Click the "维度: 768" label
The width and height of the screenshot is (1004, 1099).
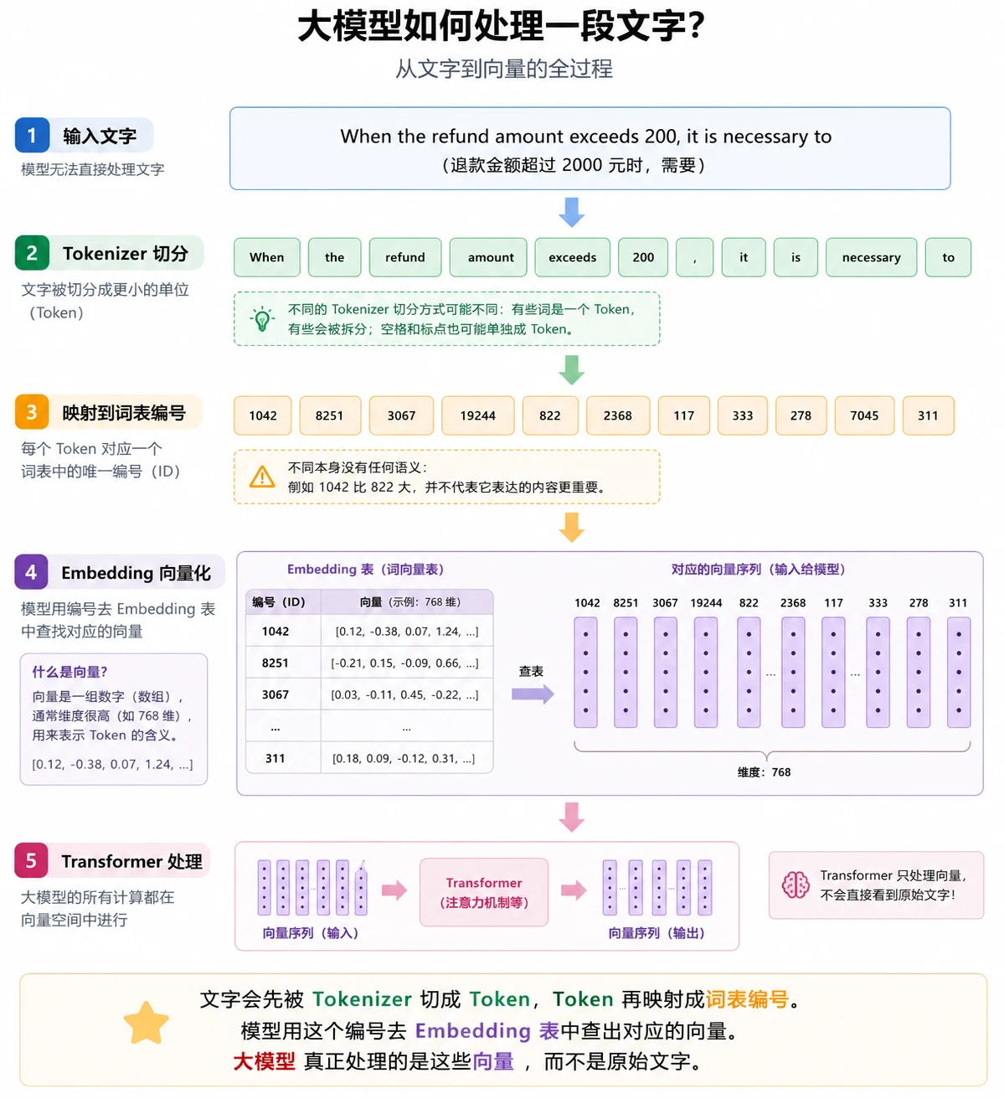[x=764, y=772]
